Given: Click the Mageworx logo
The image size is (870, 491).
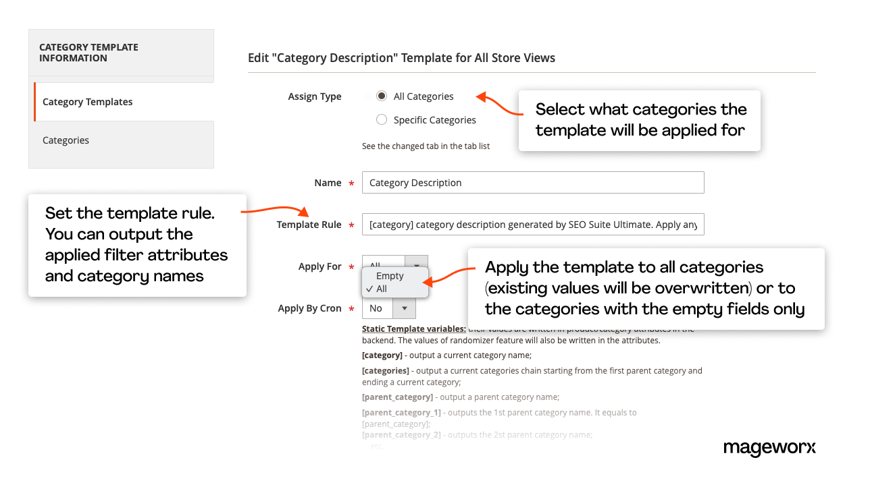Looking at the screenshot, I should pyautogui.click(x=769, y=448).
